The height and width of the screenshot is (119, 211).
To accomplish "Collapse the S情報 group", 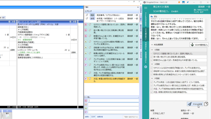I will 152,50.
